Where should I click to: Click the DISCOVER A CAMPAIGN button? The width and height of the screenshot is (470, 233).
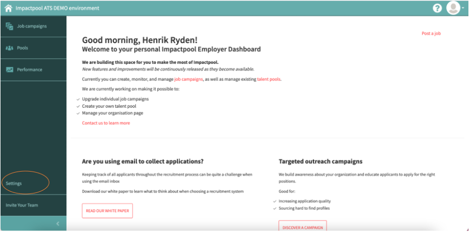pyautogui.click(x=303, y=226)
